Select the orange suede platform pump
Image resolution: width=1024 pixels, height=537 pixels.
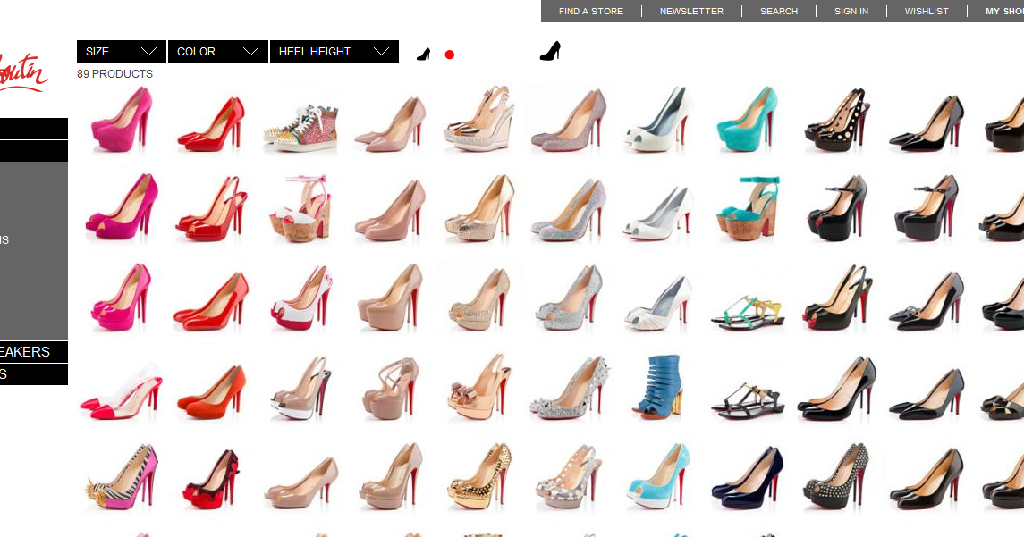pos(212,391)
